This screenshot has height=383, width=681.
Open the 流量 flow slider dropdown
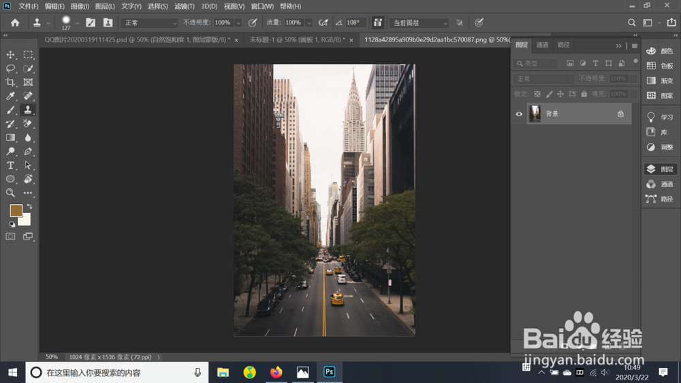click(x=308, y=23)
